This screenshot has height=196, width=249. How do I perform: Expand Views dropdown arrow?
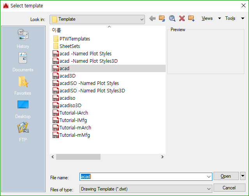click(219, 18)
